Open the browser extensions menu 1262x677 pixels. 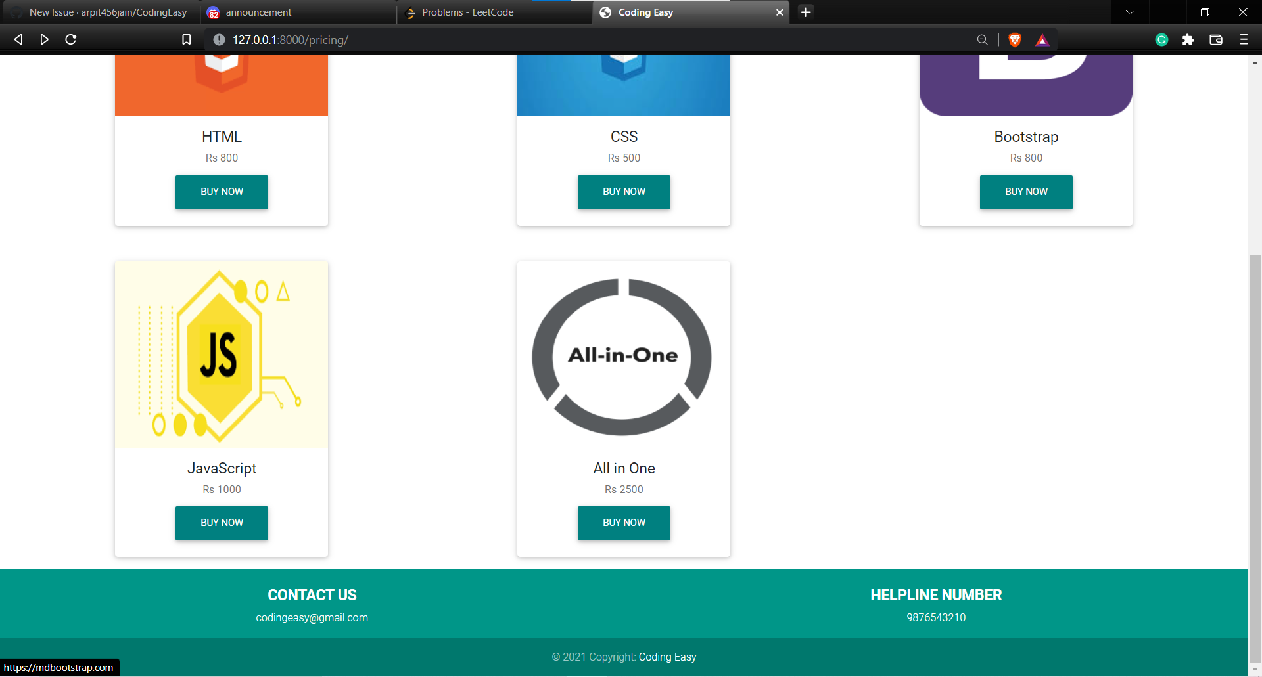1188,40
